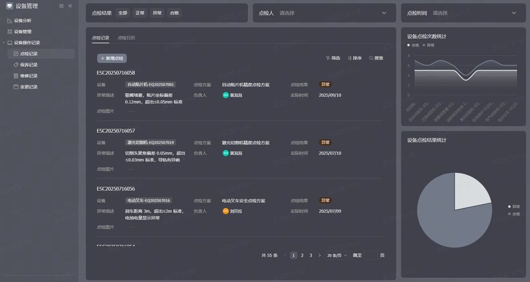Viewport: 530px width, 282px height.
Task: Filter 点检结果 by 全部
Action: (122, 13)
